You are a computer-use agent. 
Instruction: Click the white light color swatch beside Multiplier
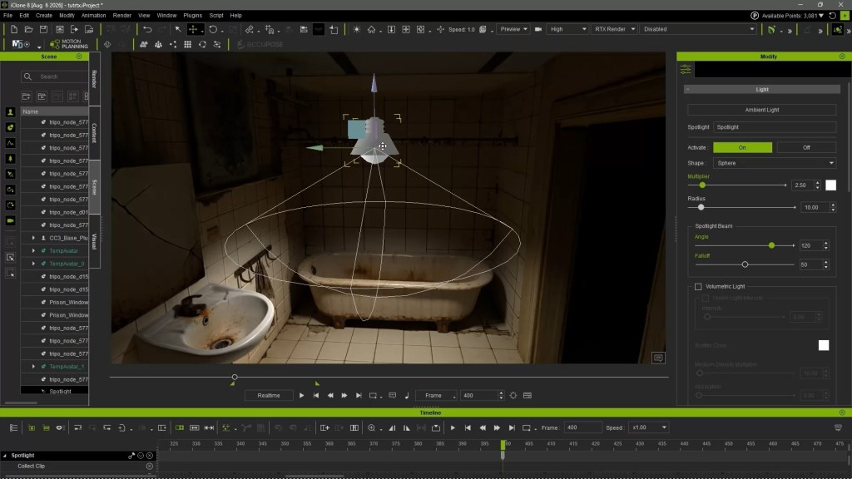831,185
